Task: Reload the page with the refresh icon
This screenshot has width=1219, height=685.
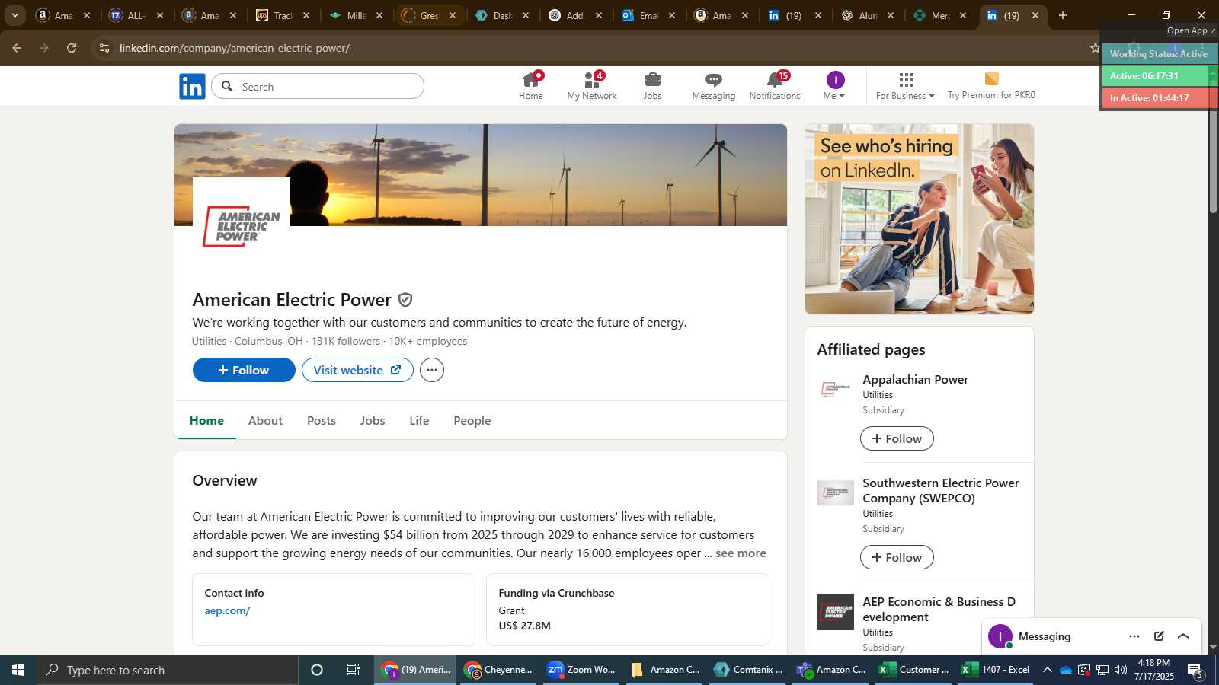Action: pyautogui.click(x=72, y=48)
